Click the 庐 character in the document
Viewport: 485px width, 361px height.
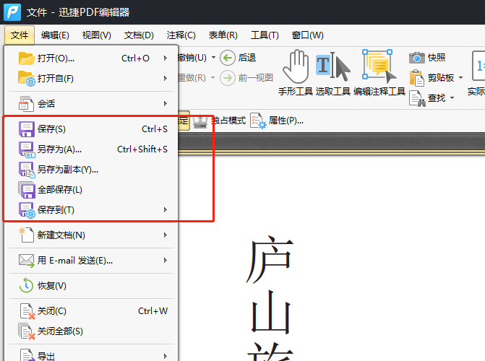coord(270,260)
